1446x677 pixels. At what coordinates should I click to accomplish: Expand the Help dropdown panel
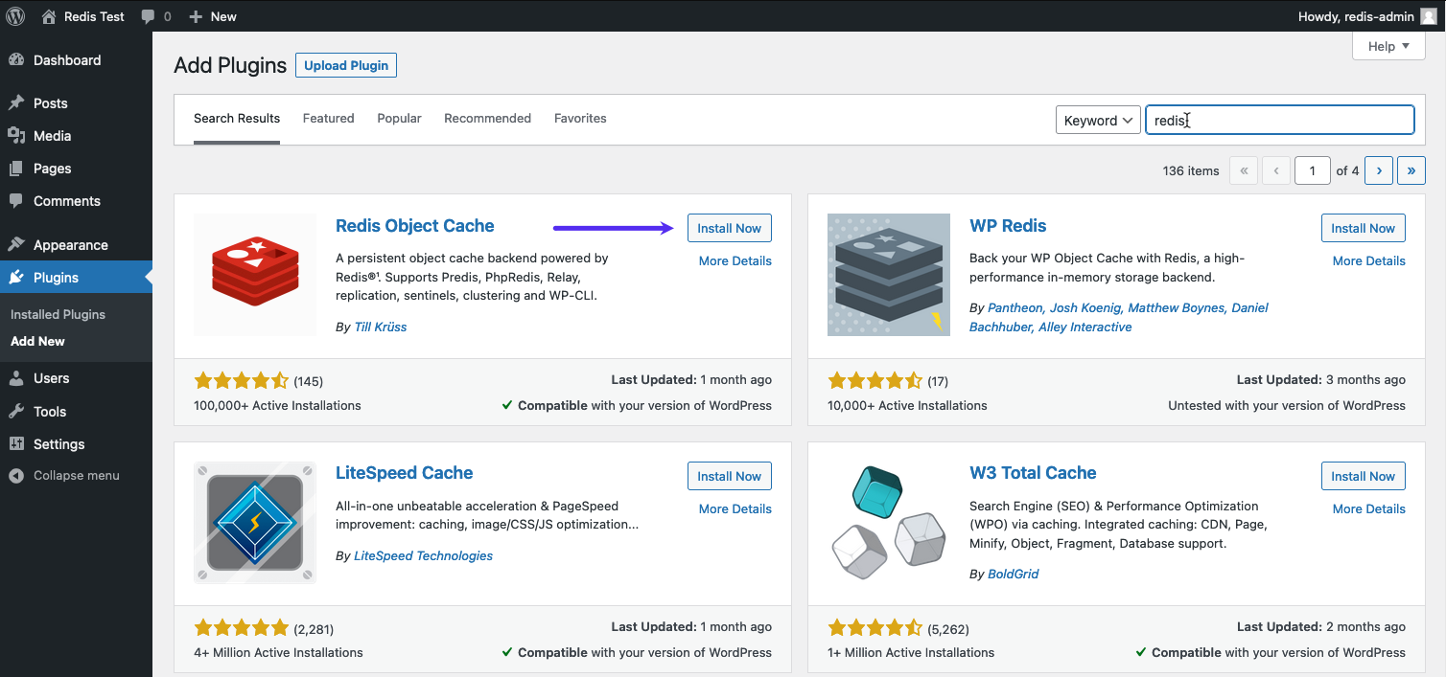tap(1388, 46)
